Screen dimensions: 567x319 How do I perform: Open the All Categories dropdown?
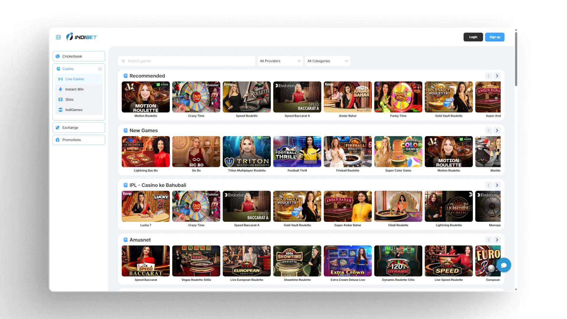(328, 61)
